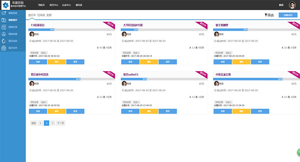Go to page 1 in pagination

click(x=40, y=123)
